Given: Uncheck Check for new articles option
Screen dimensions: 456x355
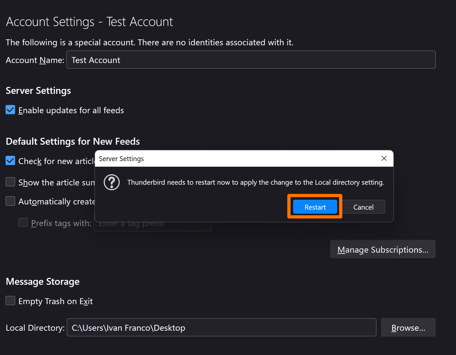Looking at the screenshot, I should (10, 161).
